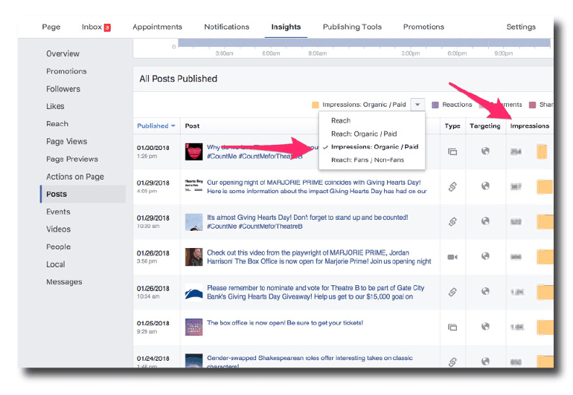The image size is (573, 395).
Task: Open Local insights section
Action: (56, 264)
